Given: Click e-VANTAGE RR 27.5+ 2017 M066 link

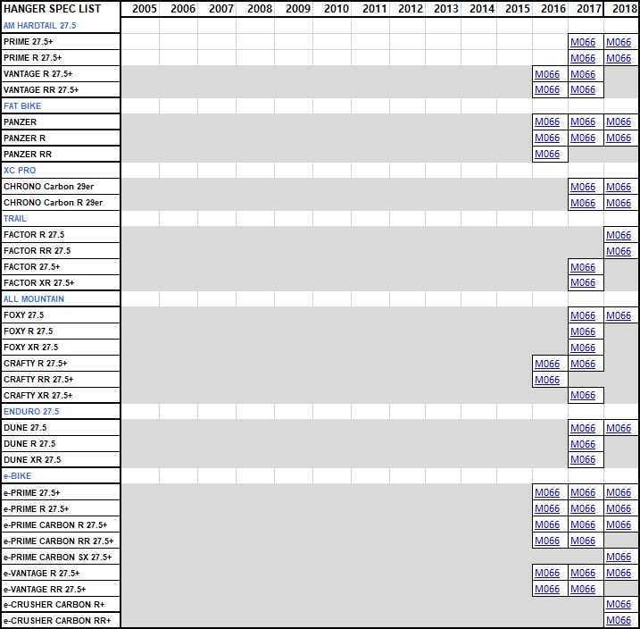Looking at the screenshot, I should point(583,589).
